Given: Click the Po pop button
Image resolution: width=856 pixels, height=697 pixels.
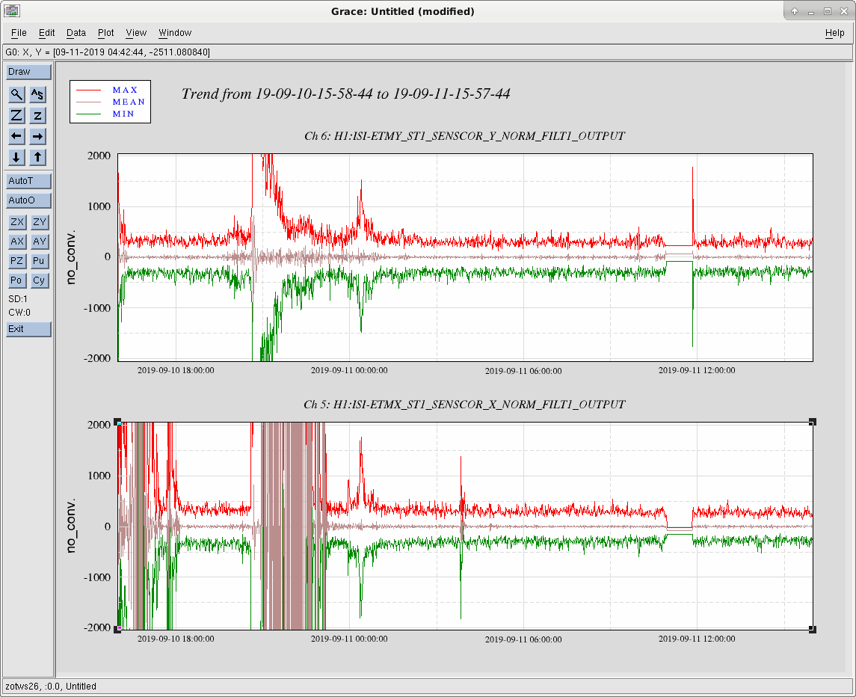Looking at the screenshot, I should tap(17, 280).
